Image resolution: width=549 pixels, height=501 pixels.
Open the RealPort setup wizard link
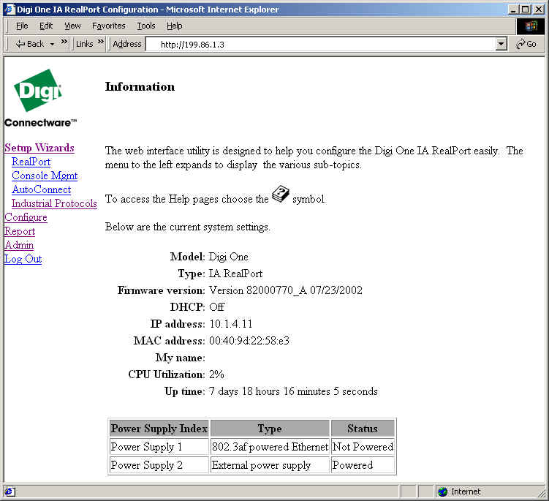click(x=31, y=162)
